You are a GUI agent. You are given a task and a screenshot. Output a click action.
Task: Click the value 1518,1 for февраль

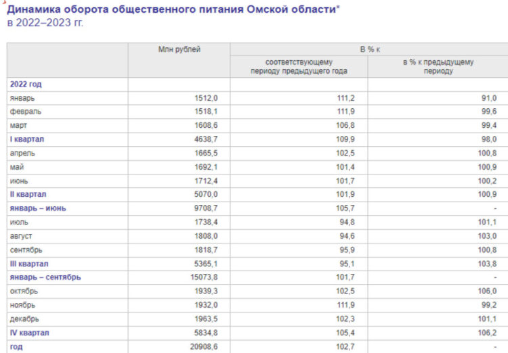(206, 112)
